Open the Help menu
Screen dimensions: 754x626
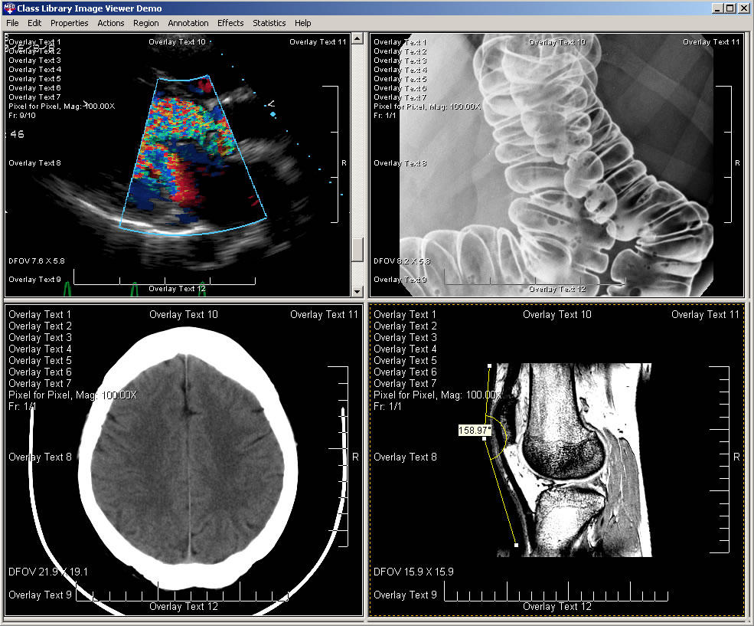(x=302, y=23)
